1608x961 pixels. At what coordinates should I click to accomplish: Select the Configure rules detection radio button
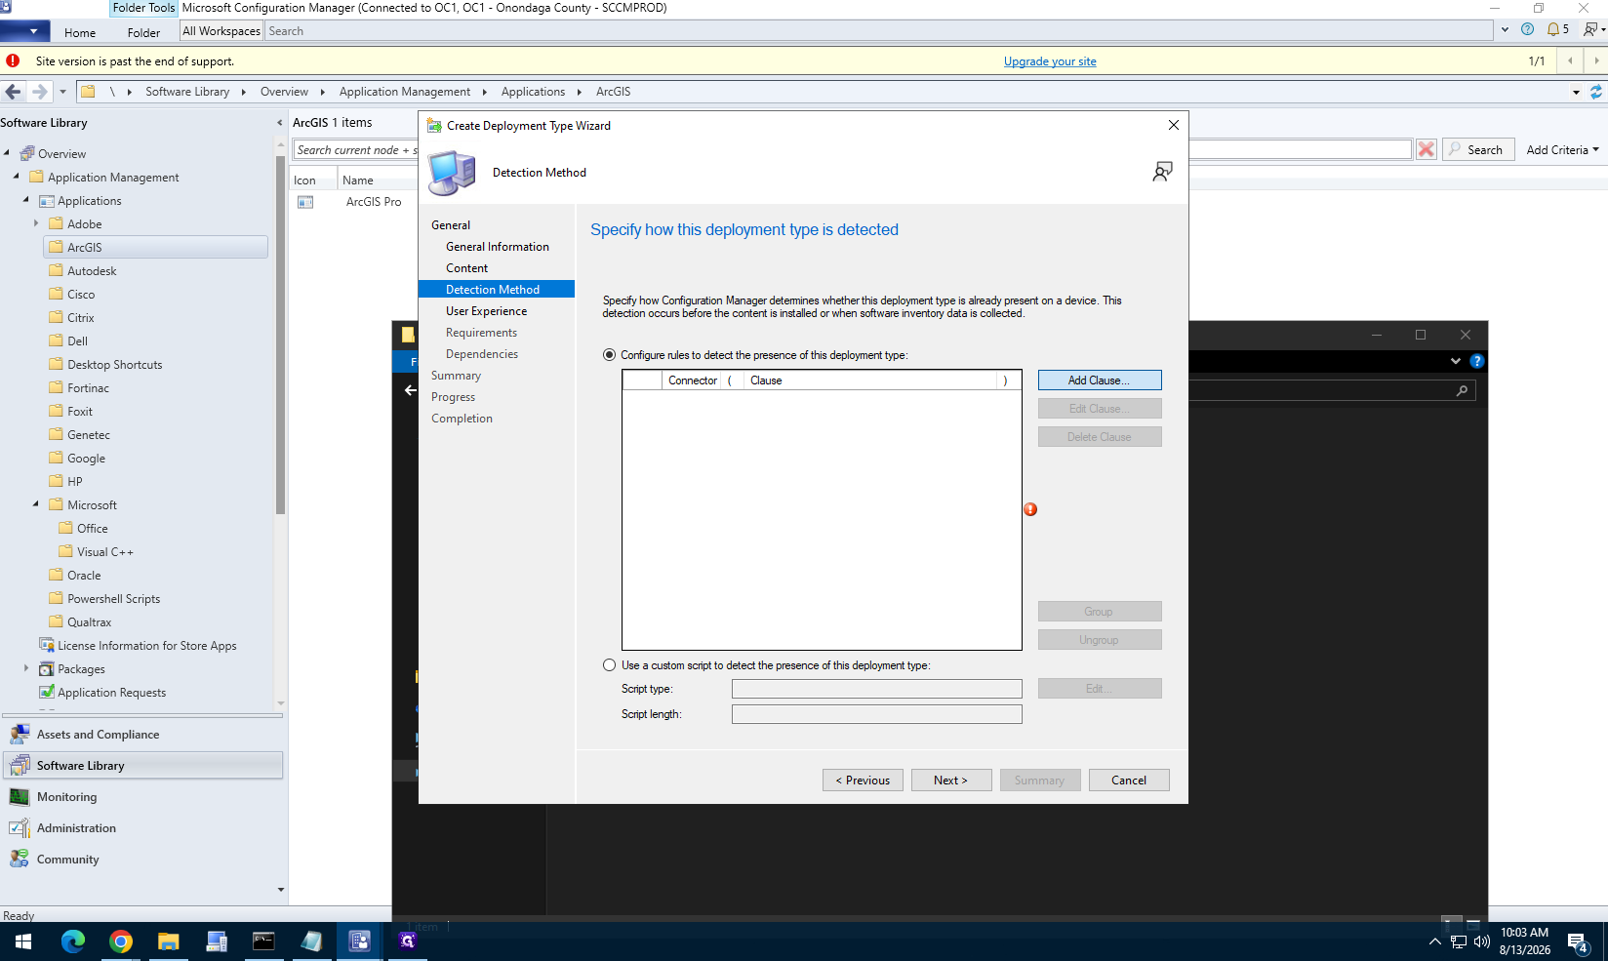click(x=610, y=355)
